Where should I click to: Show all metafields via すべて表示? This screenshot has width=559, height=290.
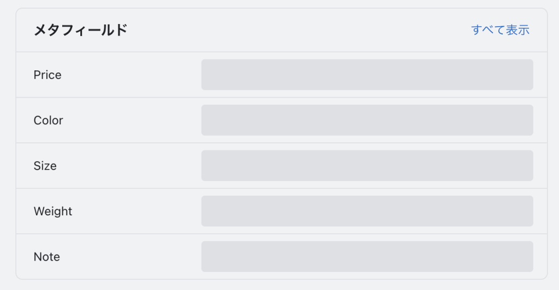pos(500,30)
